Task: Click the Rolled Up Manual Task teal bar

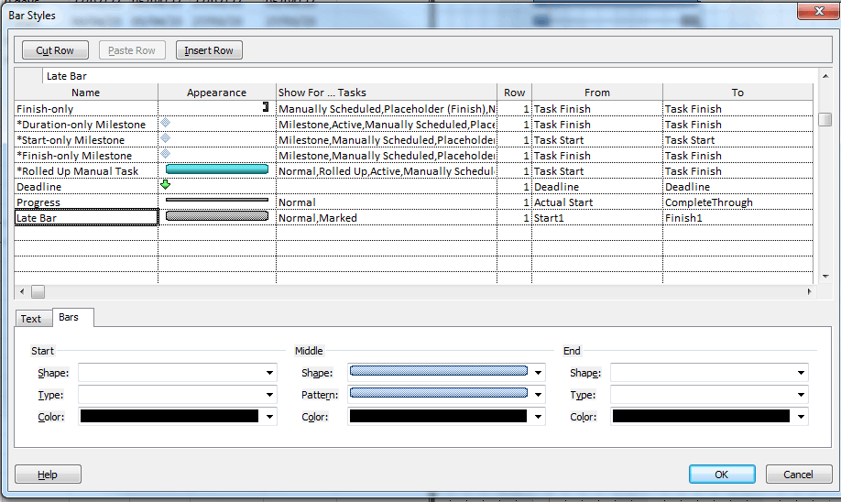Action: (217, 169)
